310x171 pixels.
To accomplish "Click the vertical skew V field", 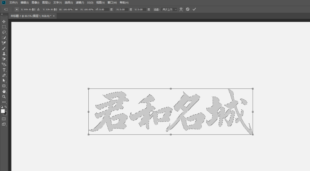I will [x=142, y=9].
